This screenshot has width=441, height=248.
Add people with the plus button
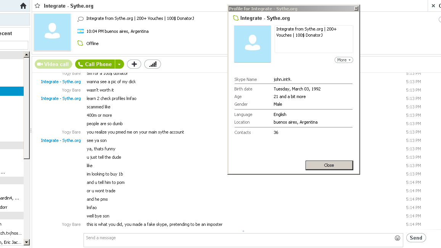pyautogui.click(x=134, y=64)
